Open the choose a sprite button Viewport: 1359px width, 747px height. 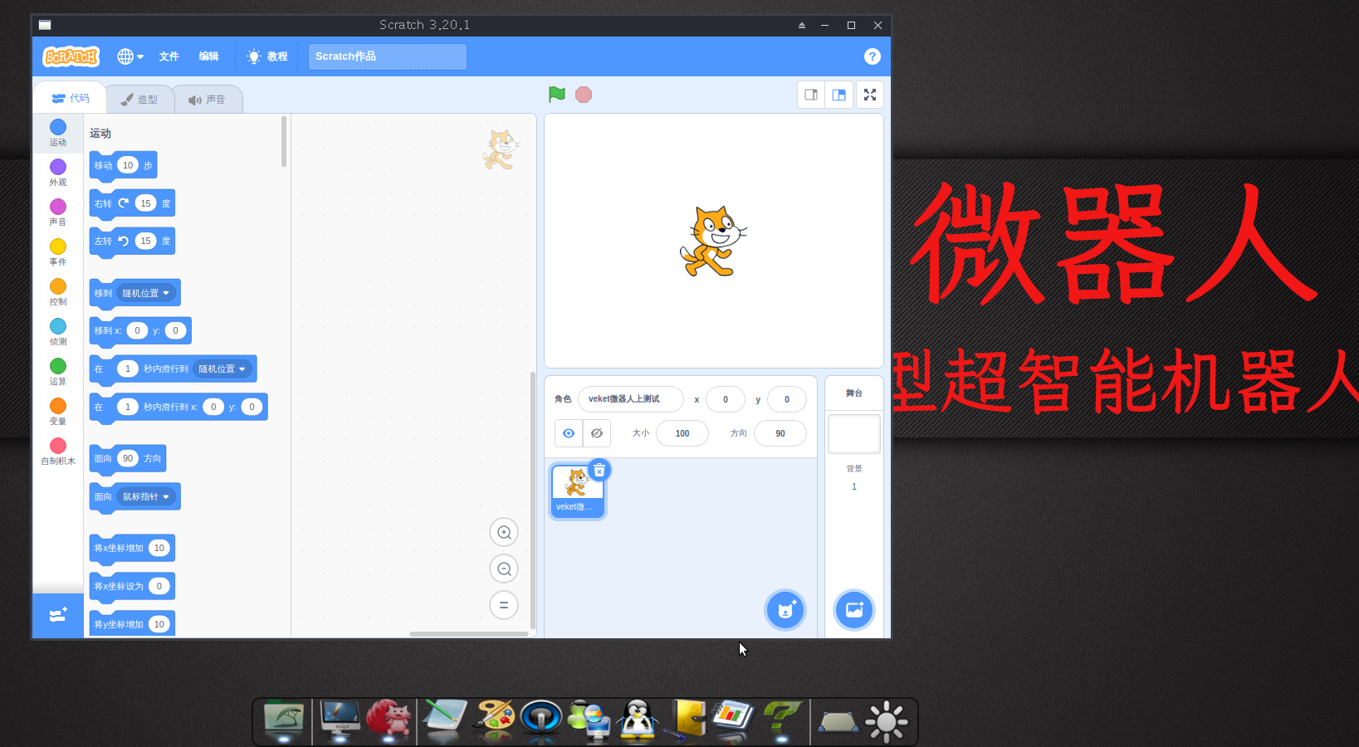785,610
